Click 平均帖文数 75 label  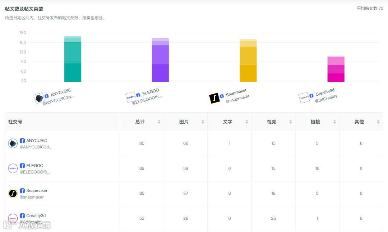coord(370,8)
